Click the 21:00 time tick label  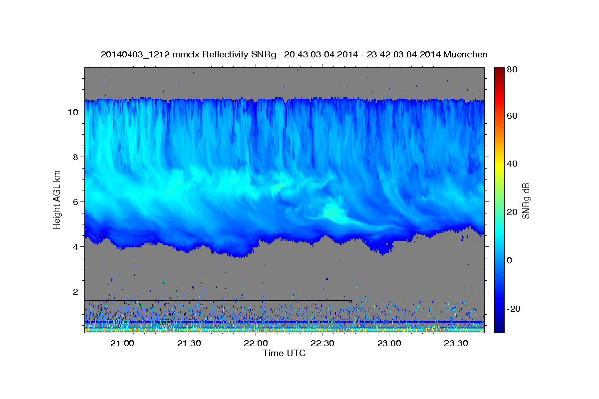click(122, 344)
